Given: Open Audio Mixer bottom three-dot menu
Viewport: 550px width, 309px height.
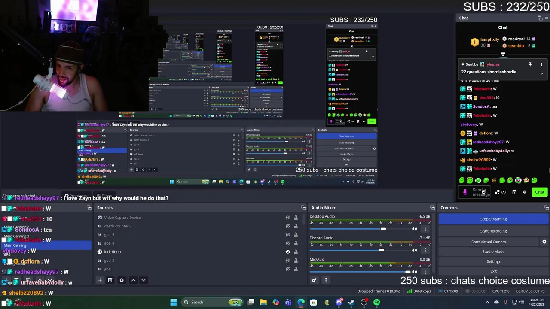Looking at the screenshot, I should [326, 280].
